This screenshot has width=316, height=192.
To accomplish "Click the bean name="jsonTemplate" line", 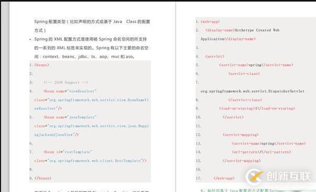I will click(70, 117).
